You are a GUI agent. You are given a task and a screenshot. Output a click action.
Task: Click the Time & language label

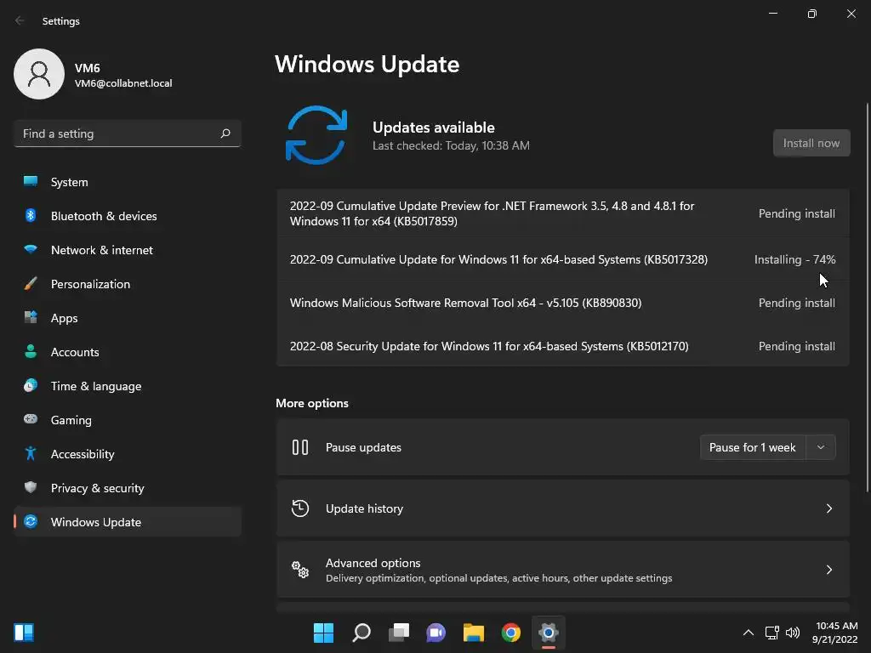tap(96, 386)
